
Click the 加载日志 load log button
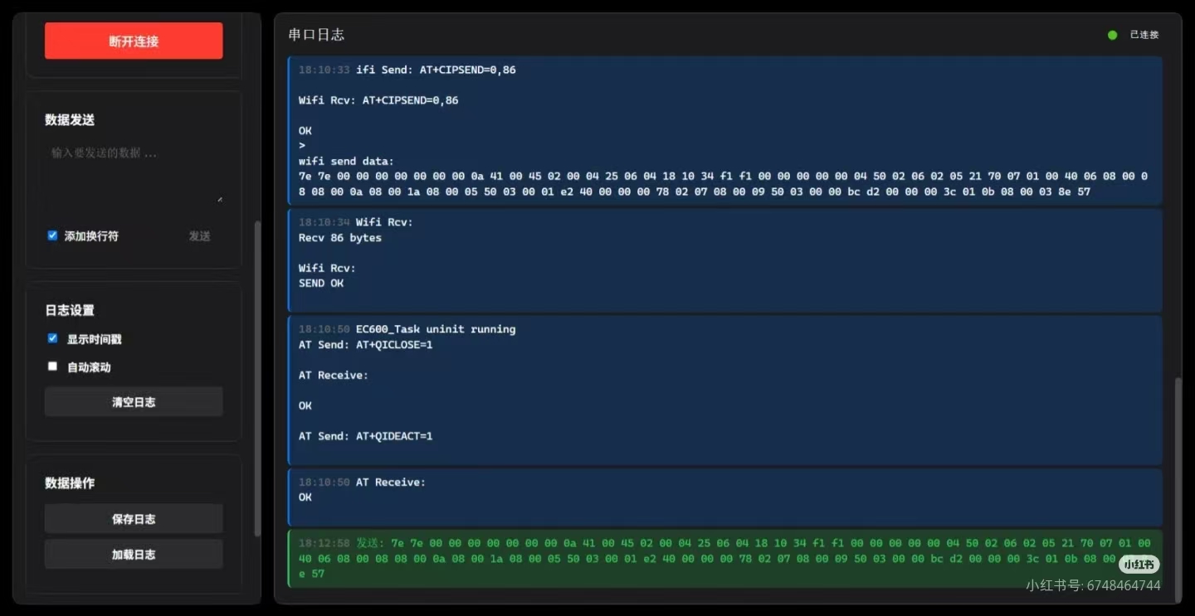(x=134, y=555)
